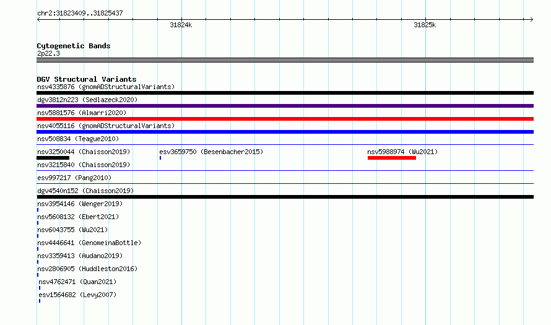Open dgv4540n152 (Chaisson2019) label
The height and width of the screenshot is (325, 551).
tap(85, 191)
